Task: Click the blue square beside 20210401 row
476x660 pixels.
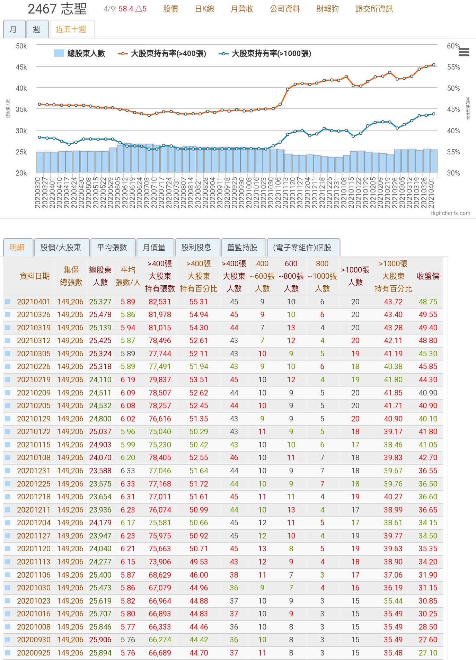Action: point(8,302)
